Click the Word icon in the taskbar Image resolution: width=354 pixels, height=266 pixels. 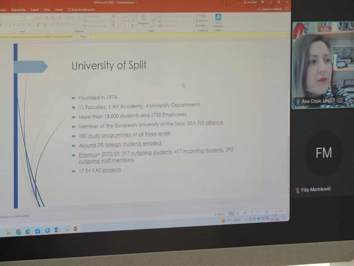click(x=57, y=230)
